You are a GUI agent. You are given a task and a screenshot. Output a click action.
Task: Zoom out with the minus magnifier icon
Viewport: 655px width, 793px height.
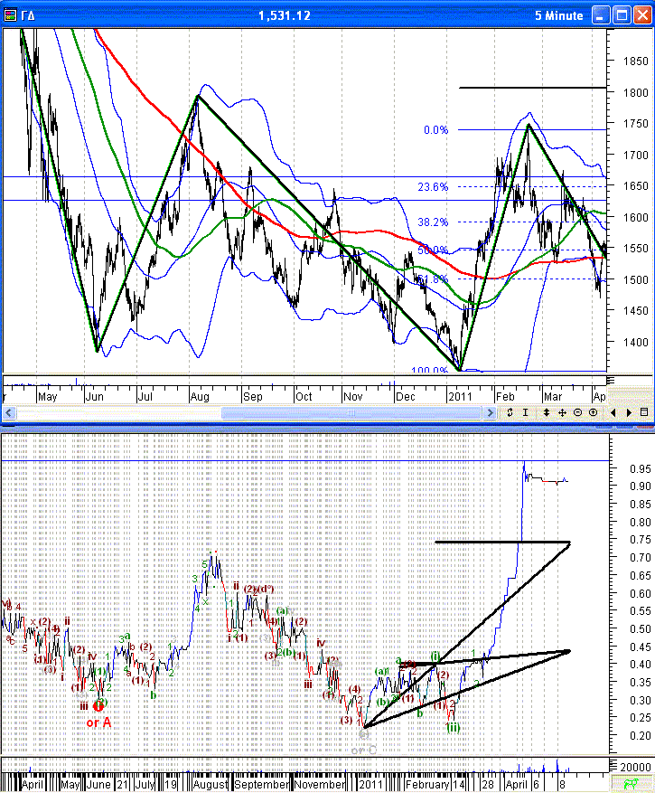577,412
